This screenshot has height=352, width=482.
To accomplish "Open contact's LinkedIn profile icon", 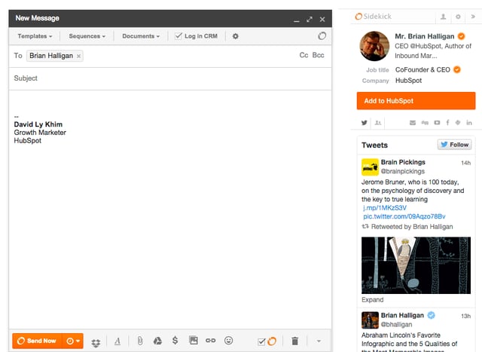I will (x=469, y=123).
